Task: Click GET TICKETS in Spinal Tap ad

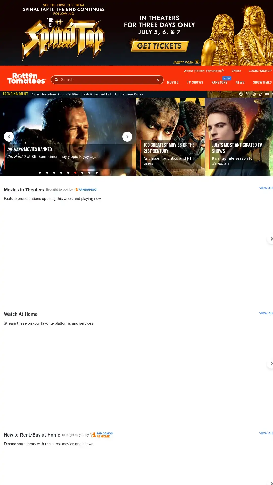Action: coord(160,46)
